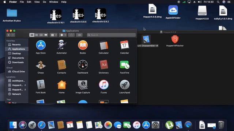Image resolution: width=234 pixels, height=131 pixels.
Task: Select the Dictionary app icon
Action: pyautogui.click(x=104, y=65)
